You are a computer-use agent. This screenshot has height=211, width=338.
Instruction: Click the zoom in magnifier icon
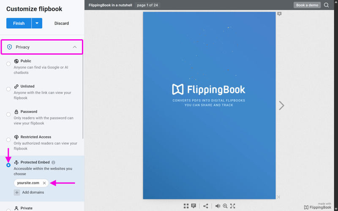click(x=225, y=206)
